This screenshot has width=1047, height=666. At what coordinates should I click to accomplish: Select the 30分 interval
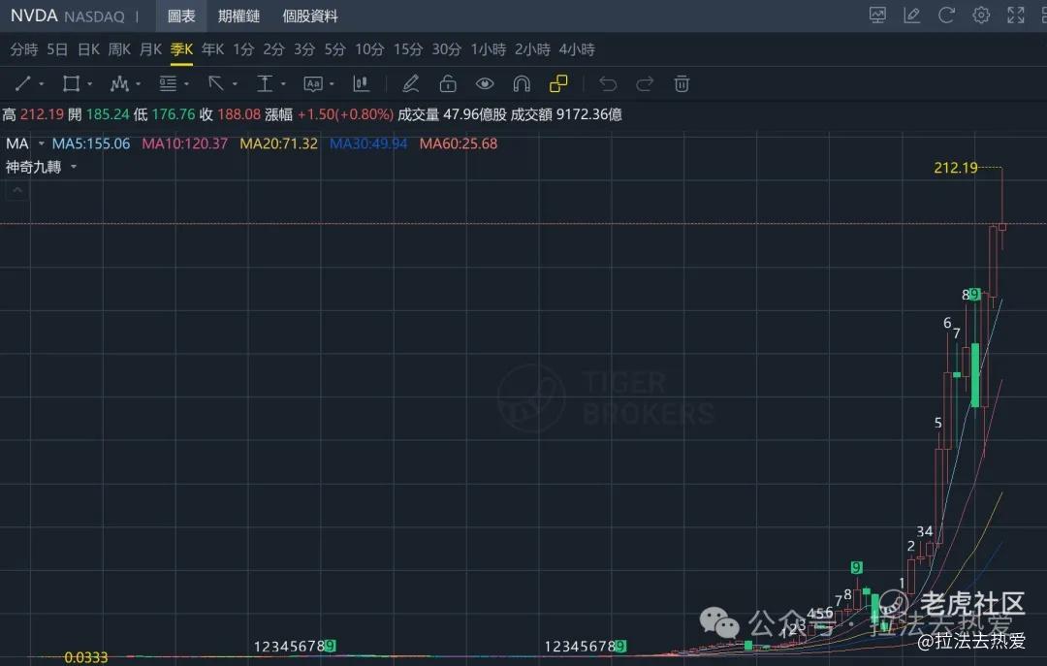pos(447,49)
